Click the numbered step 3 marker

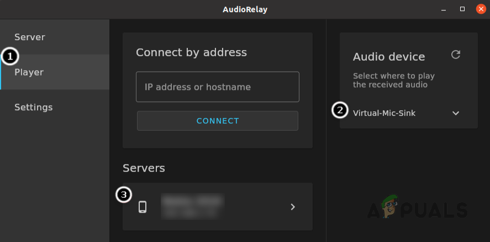click(124, 194)
